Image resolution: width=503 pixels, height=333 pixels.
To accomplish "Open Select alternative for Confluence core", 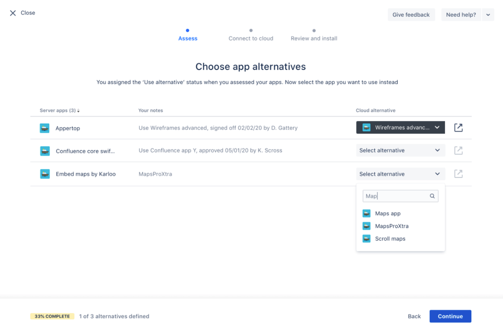I will pos(400,150).
